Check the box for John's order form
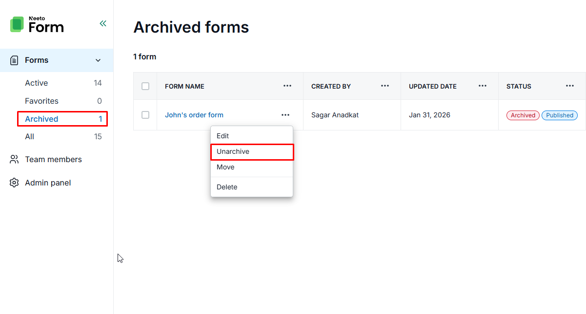 [x=145, y=115]
